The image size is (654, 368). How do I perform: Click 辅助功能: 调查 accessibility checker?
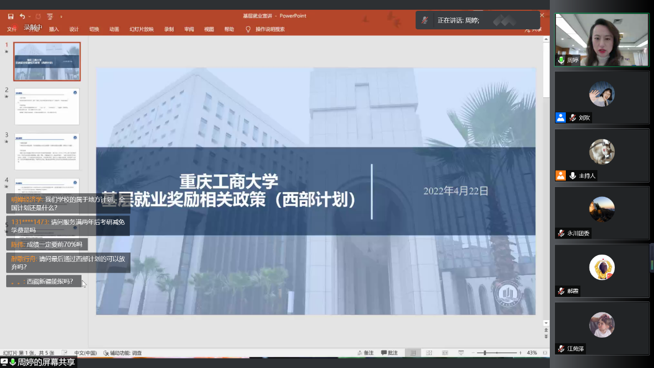pos(123,353)
